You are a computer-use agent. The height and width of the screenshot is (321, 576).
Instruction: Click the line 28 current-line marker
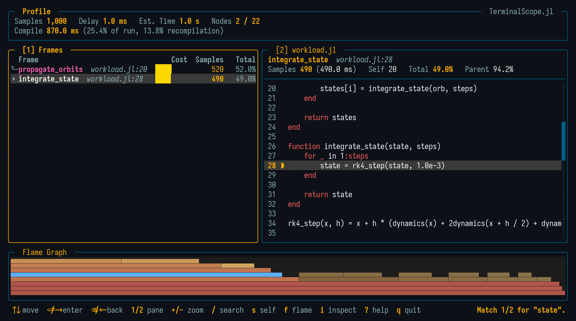(x=283, y=166)
